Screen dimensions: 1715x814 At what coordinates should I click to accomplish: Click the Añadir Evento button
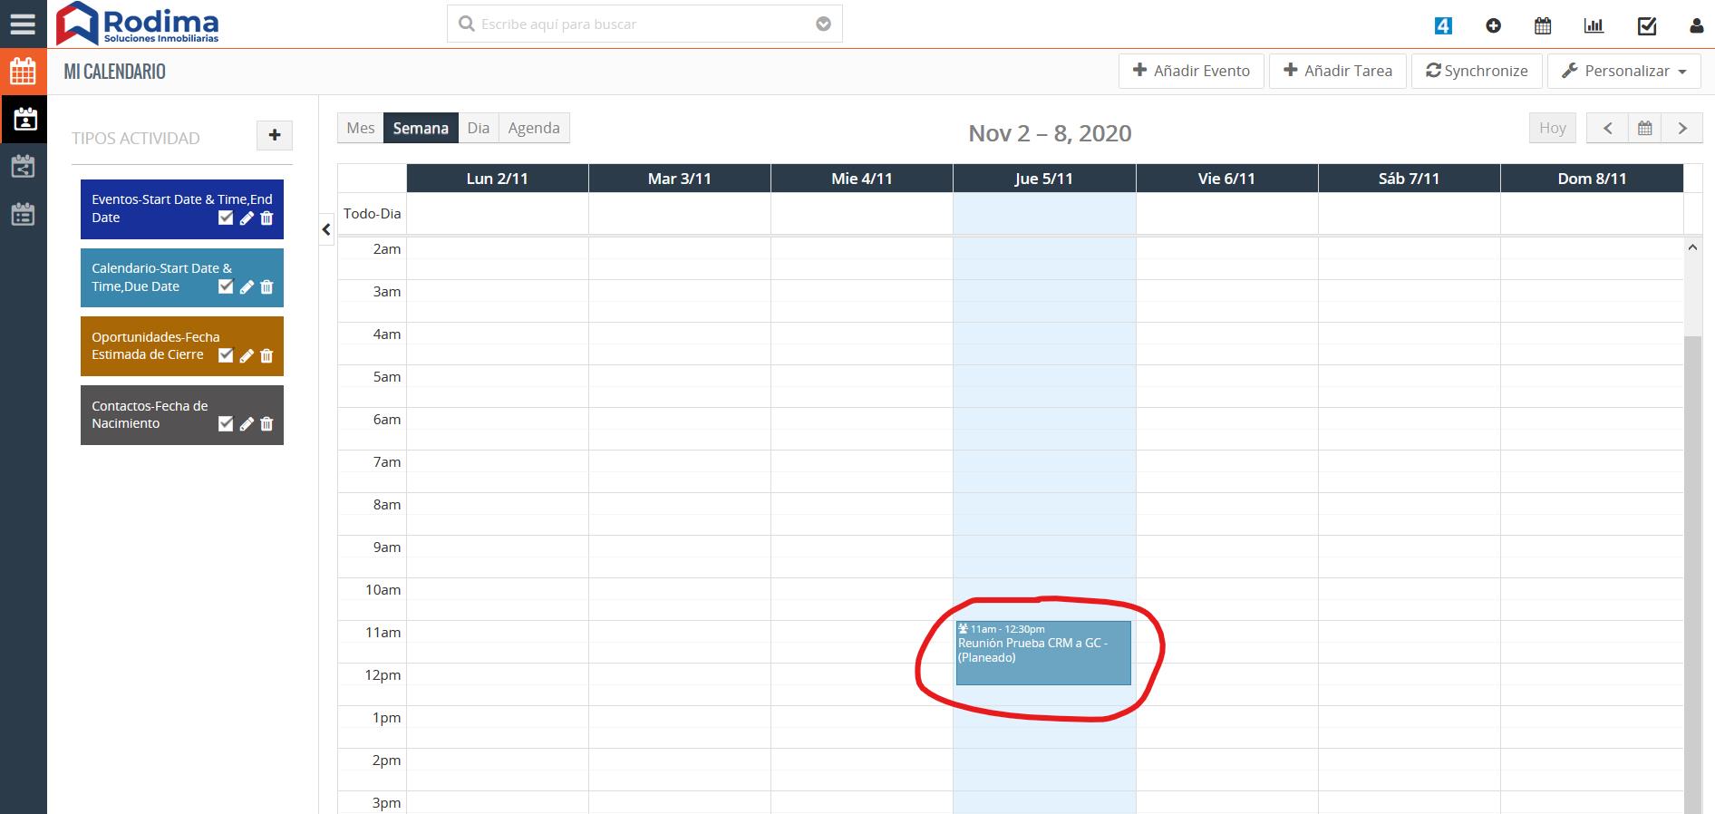pyautogui.click(x=1191, y=71)
